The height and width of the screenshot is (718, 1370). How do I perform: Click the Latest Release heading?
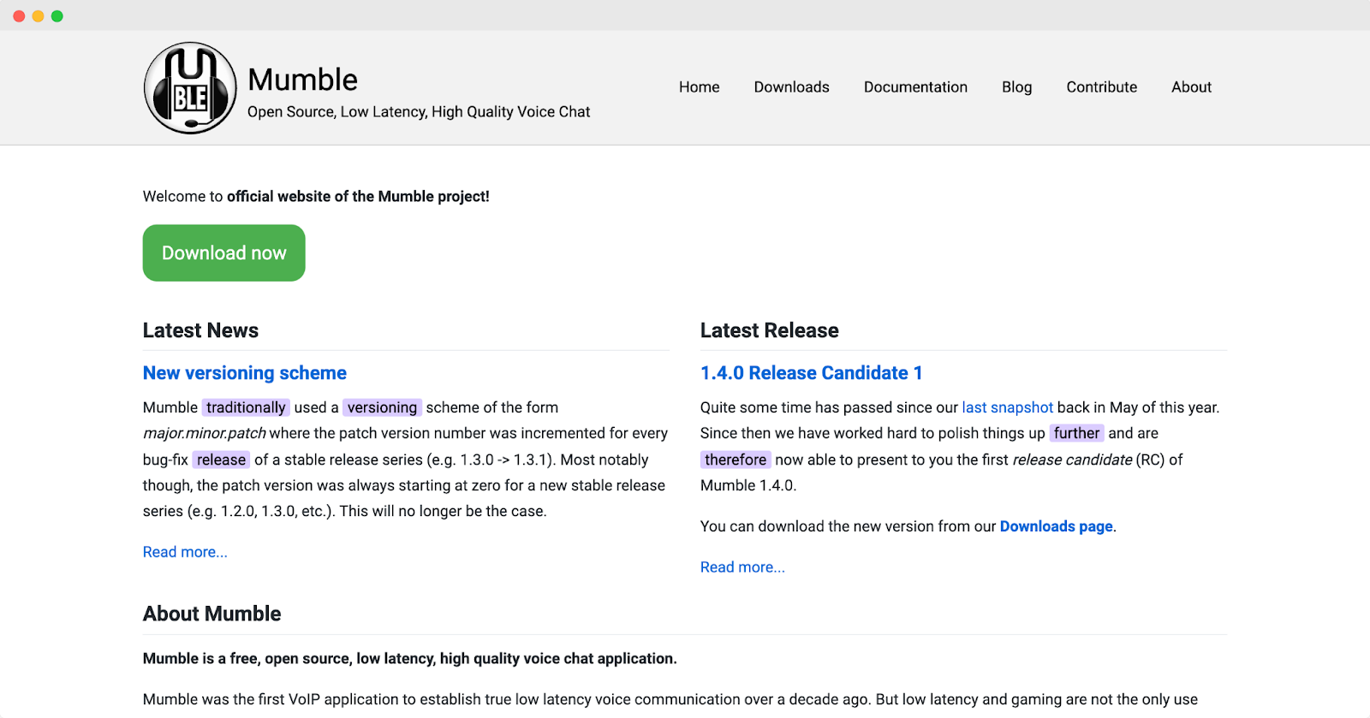pos(769,330)
